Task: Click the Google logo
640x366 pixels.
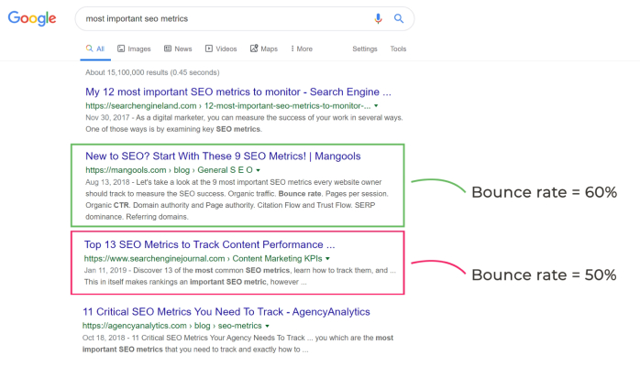Action: (x=32, y=18)
